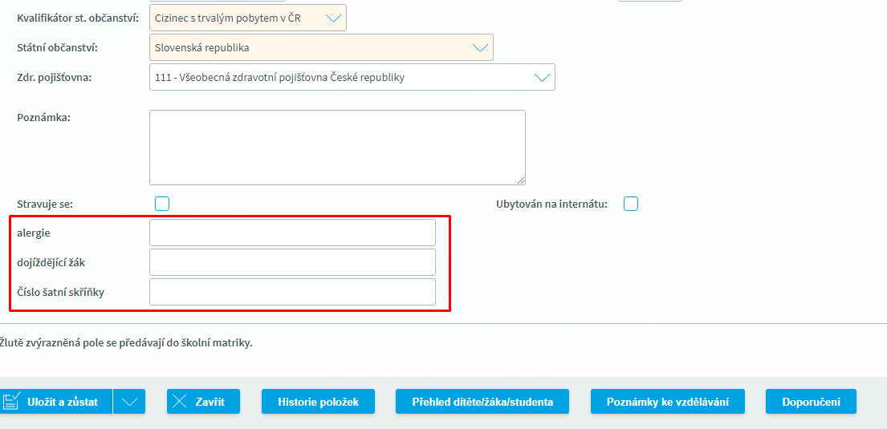Open the Slovenská republika citizenship combo box
This screenshot has height=429, width=887.
tap(313, 47)
